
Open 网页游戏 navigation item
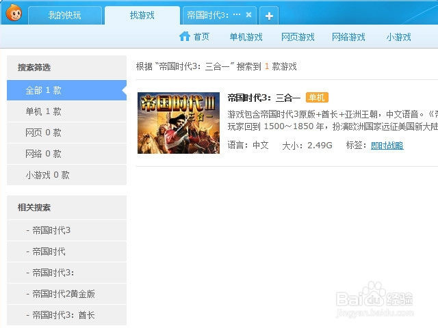click(x=298, y=37)
